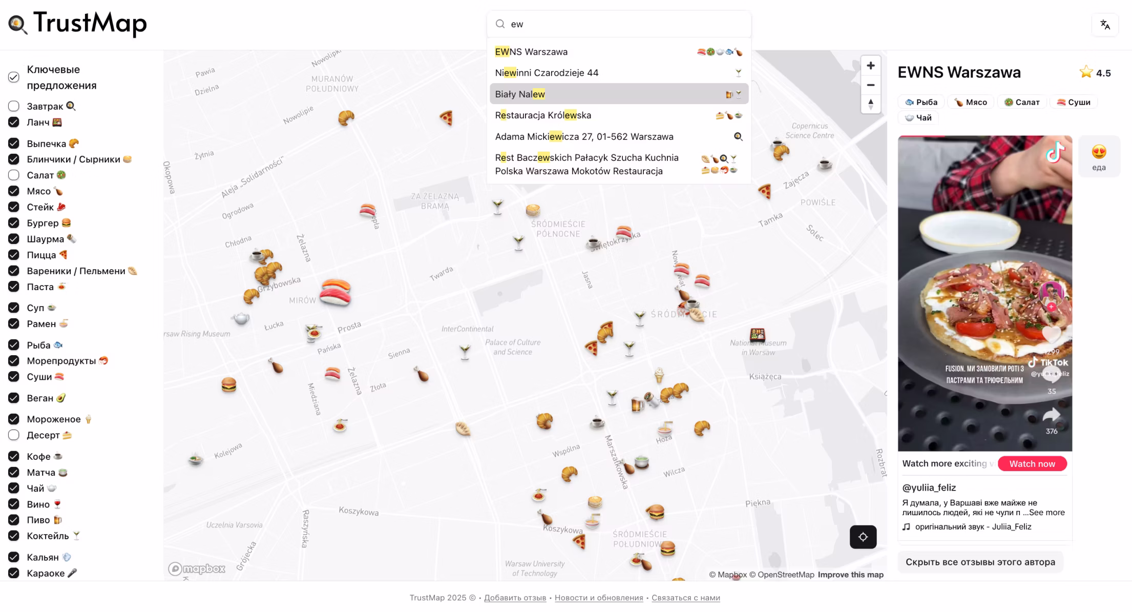Click the TrustMap magnifier logo
This screenshot has width=1132, height=612.
click(x=17, y=23)
